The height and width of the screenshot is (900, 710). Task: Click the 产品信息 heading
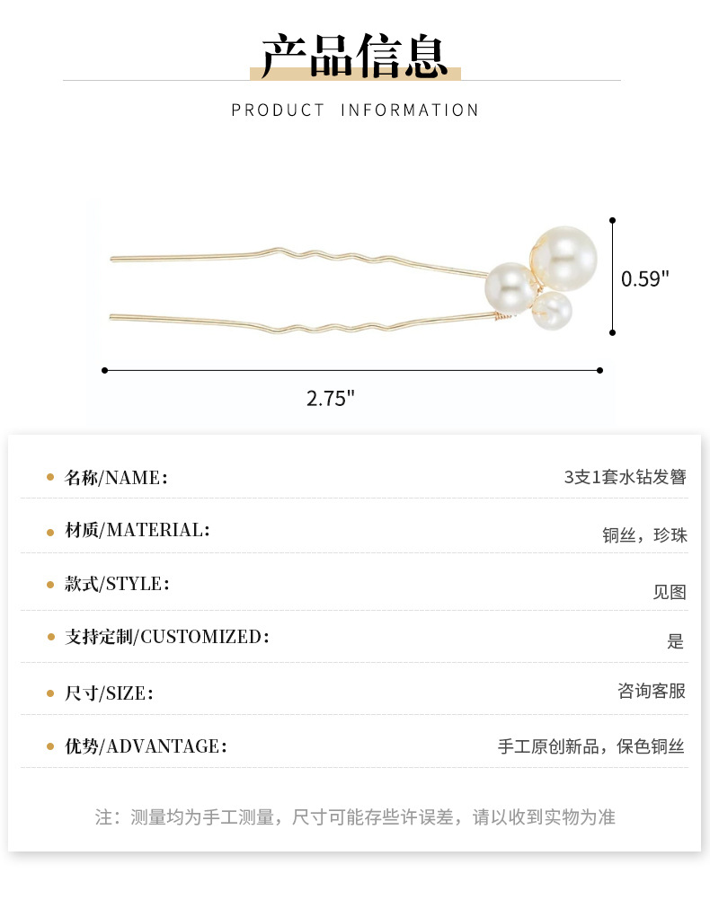[354, 56]
